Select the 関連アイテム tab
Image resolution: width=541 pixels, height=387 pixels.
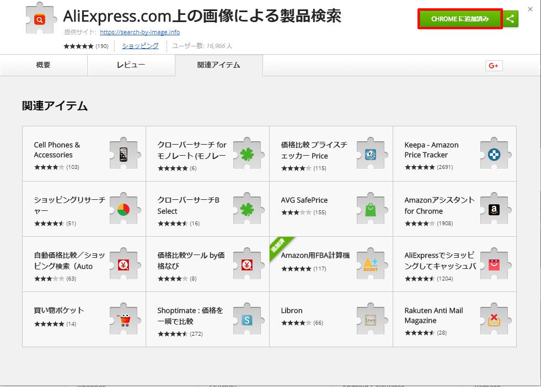click(219, 65)
